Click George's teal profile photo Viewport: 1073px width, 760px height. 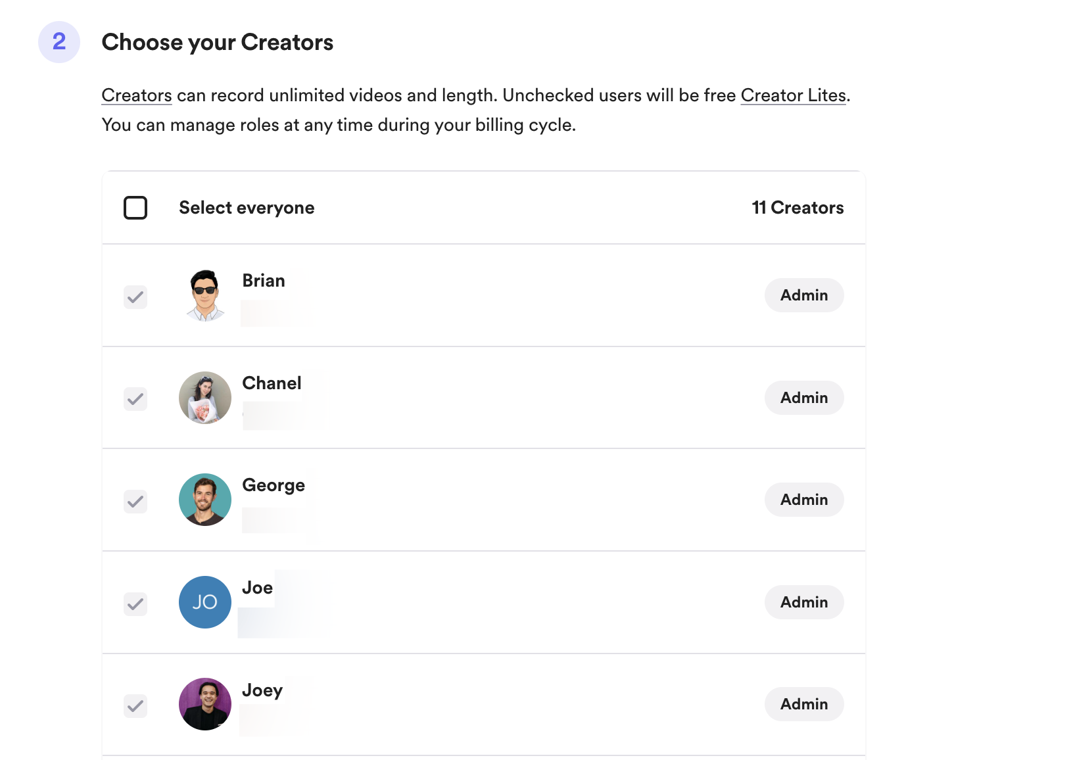pyautogui.click(x=205, y=500)
